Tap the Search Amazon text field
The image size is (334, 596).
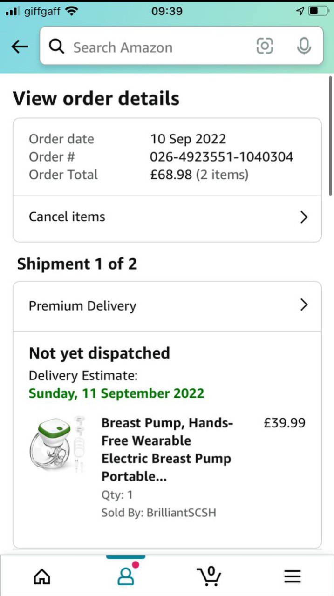[x=154, y=47]
